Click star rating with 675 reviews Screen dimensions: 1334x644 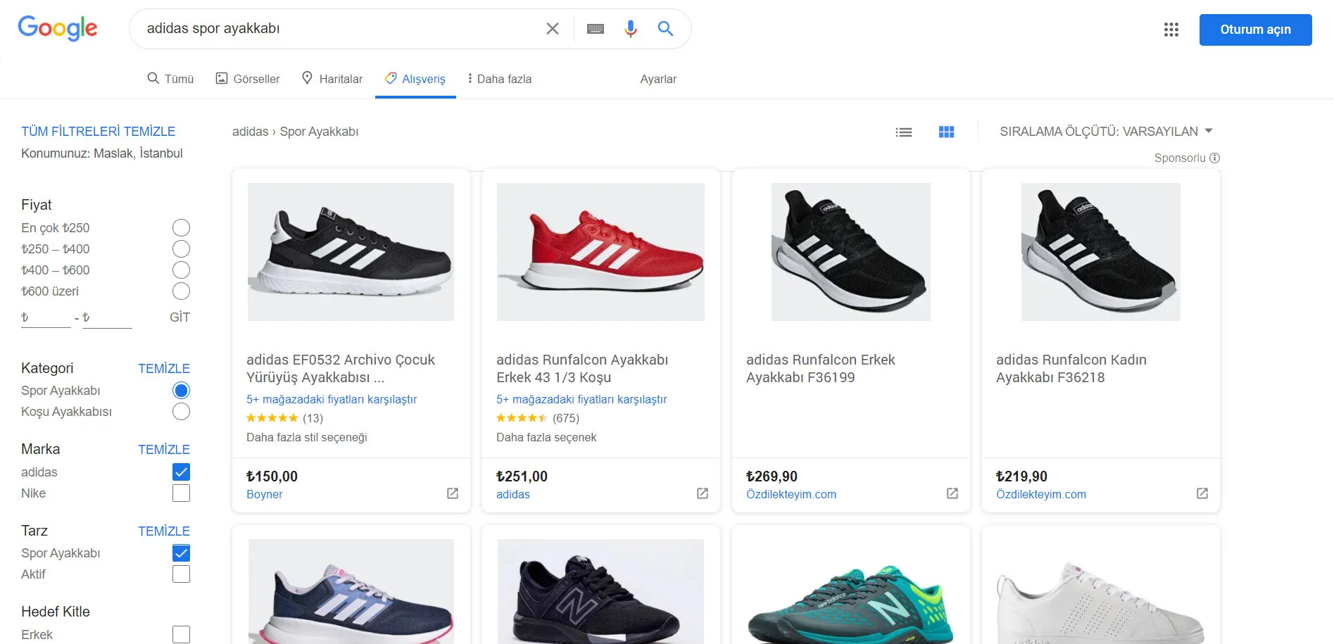point(522,418)
